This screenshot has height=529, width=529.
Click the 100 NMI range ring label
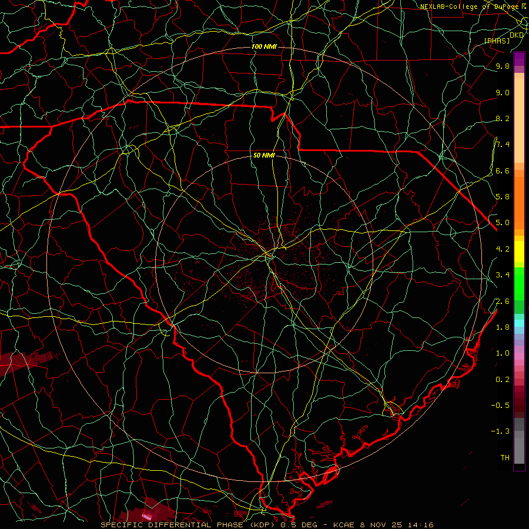(x=264, y=46)
